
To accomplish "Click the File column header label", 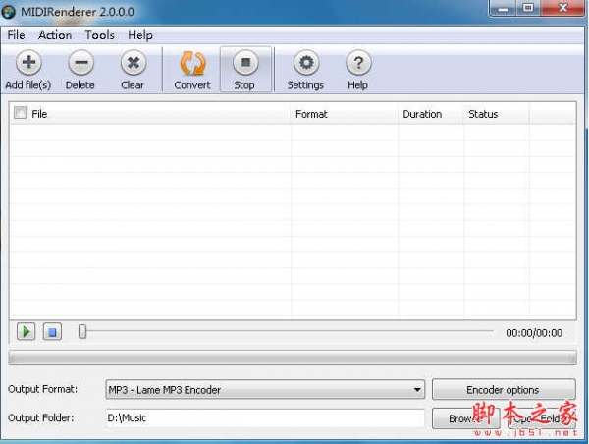I will 39,114.
